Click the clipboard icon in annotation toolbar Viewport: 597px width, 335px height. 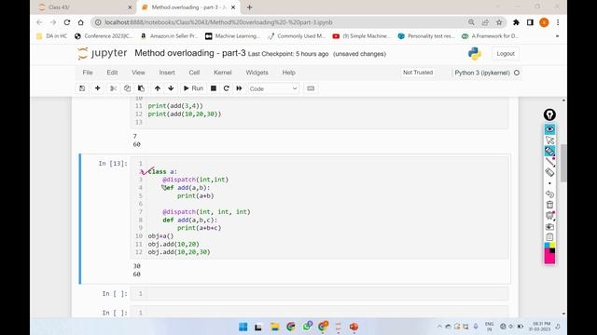point(549,237)
